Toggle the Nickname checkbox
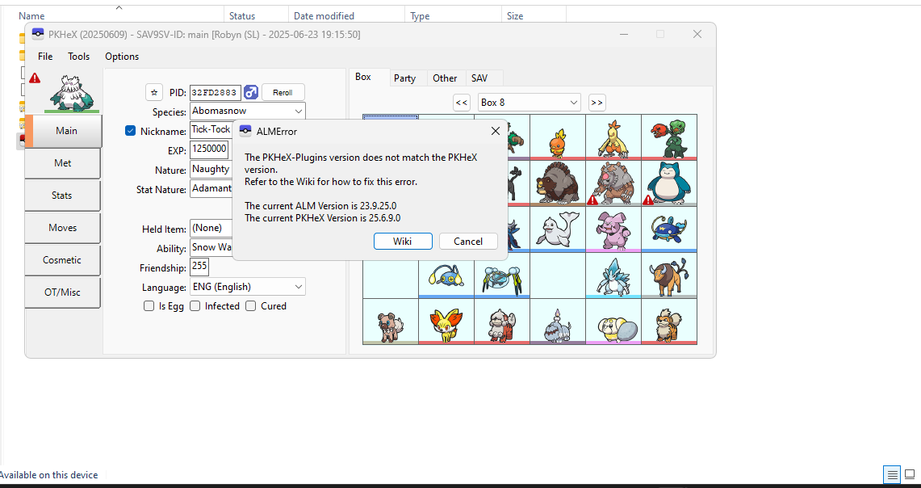 click(131, 131)
